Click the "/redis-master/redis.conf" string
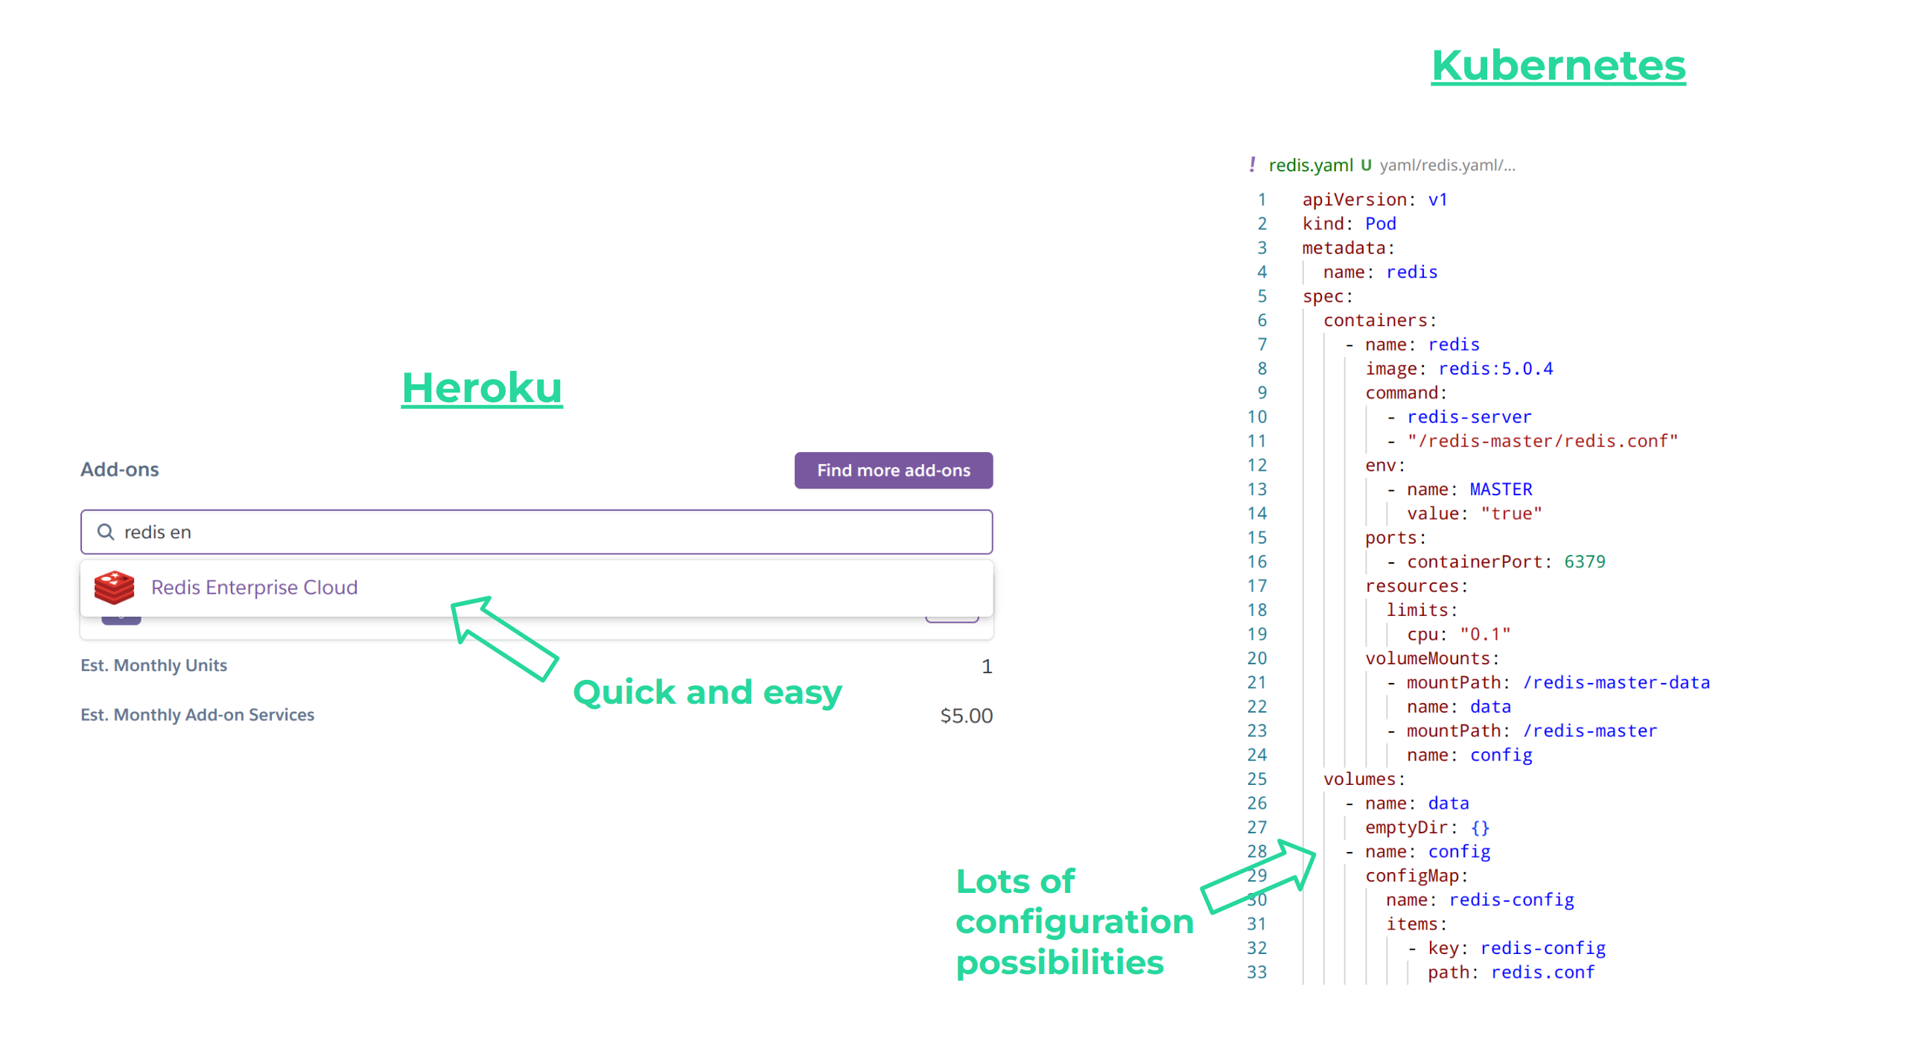 tap(1542, 441)
